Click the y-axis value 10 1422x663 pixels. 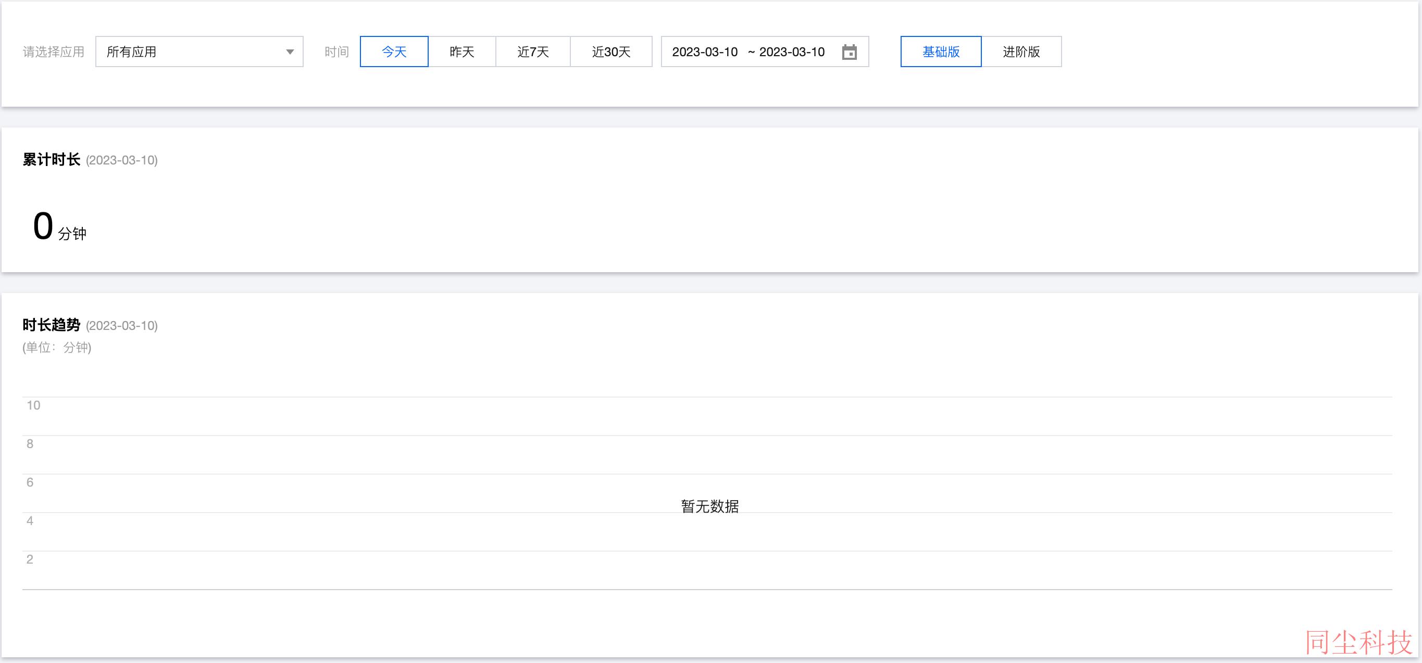(34, 405)
